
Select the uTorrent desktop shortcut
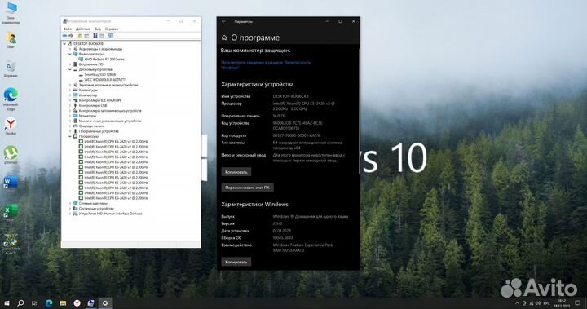[x=11, y=155]
